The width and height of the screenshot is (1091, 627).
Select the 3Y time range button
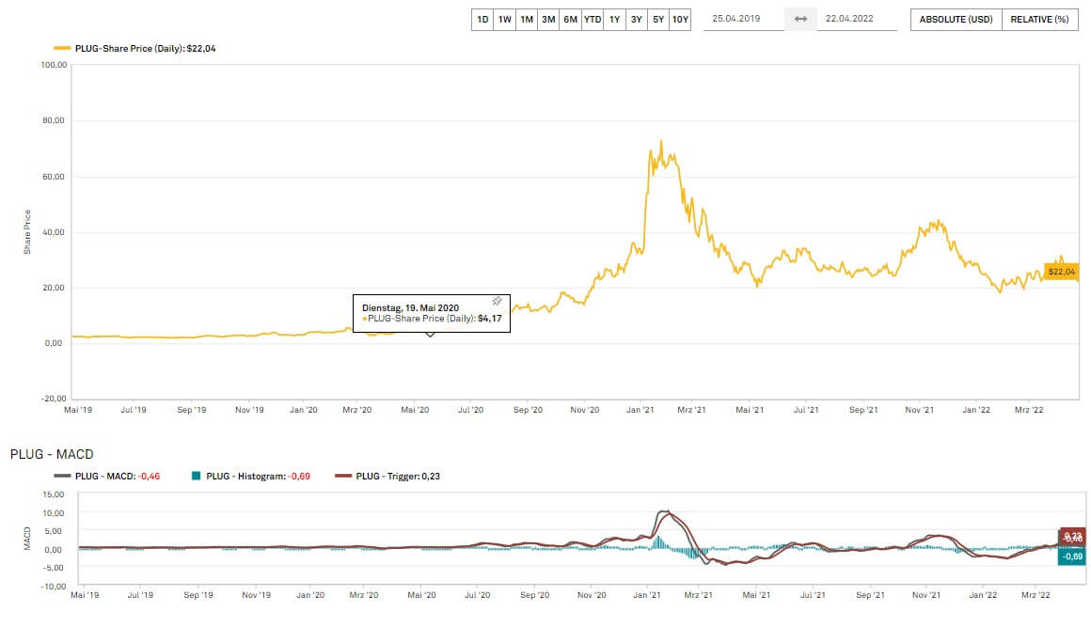(636, 20)
